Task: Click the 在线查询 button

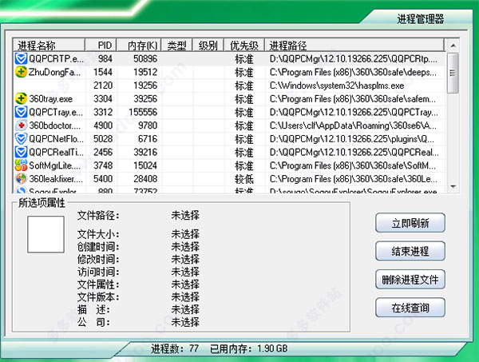Action: [410, 308]
